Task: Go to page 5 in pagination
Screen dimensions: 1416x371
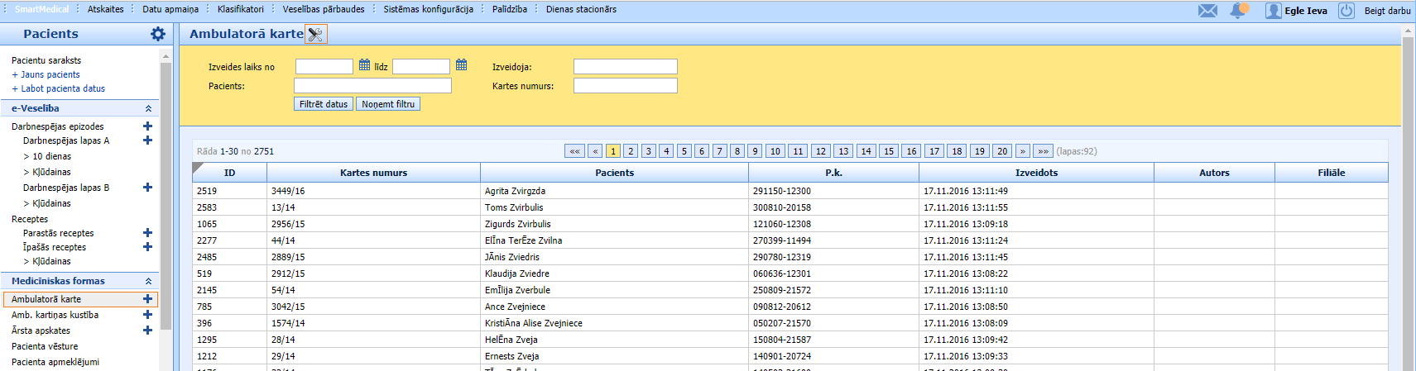Action: point(684,151)
